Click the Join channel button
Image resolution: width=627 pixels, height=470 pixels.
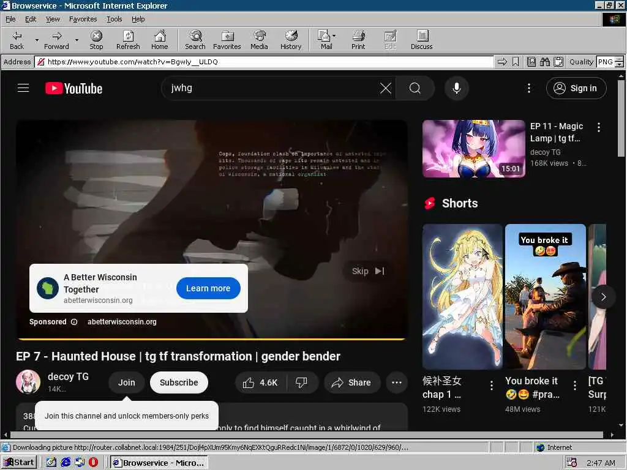click(x=126, y=382)
